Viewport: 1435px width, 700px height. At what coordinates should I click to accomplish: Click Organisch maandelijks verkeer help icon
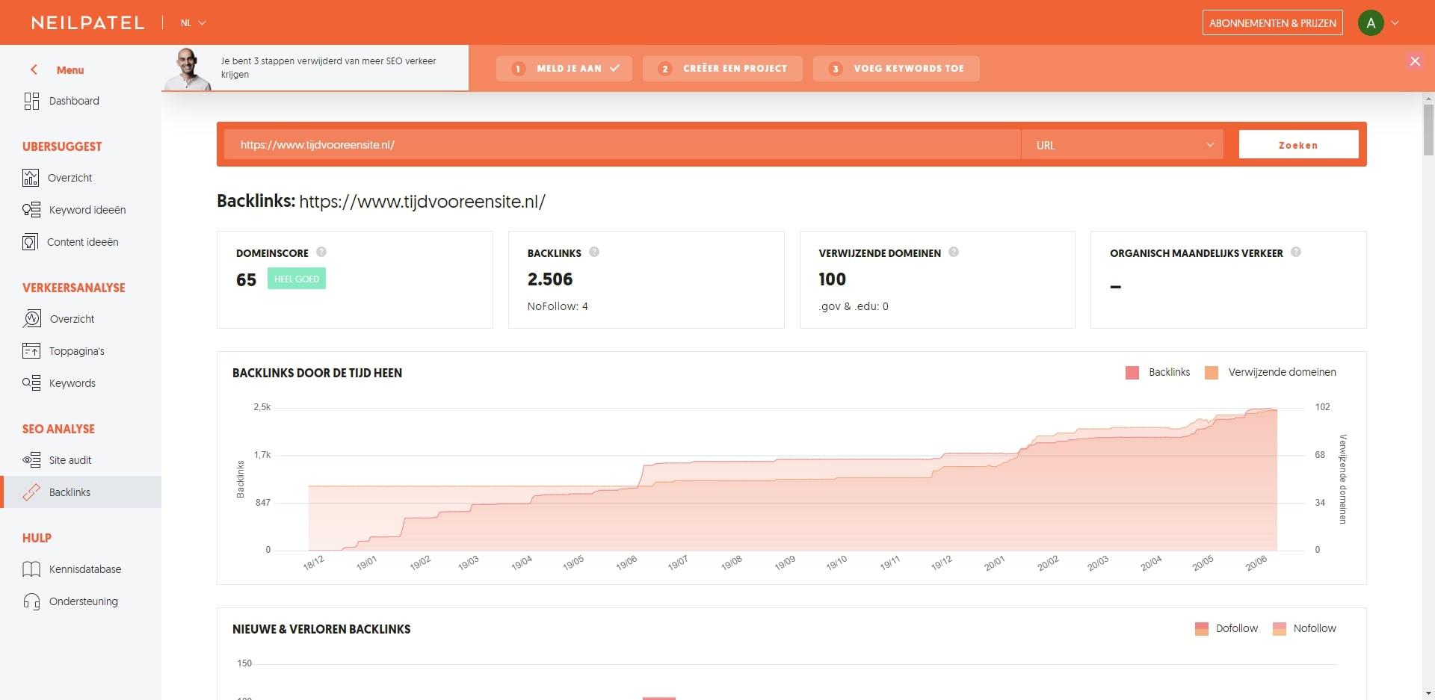[x=1296, y=252]
